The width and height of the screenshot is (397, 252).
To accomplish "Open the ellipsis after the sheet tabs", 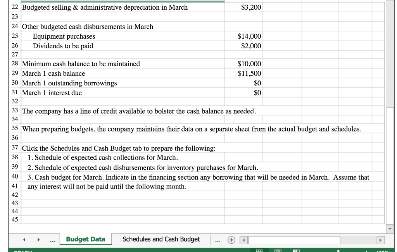I will (217, 240).
